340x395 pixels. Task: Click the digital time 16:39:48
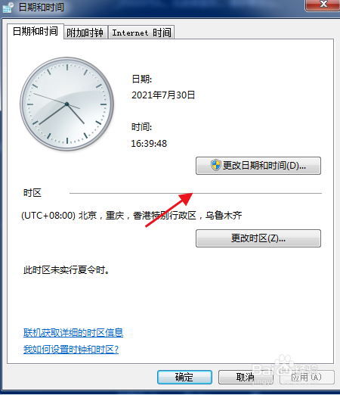[x=149, y=144]
